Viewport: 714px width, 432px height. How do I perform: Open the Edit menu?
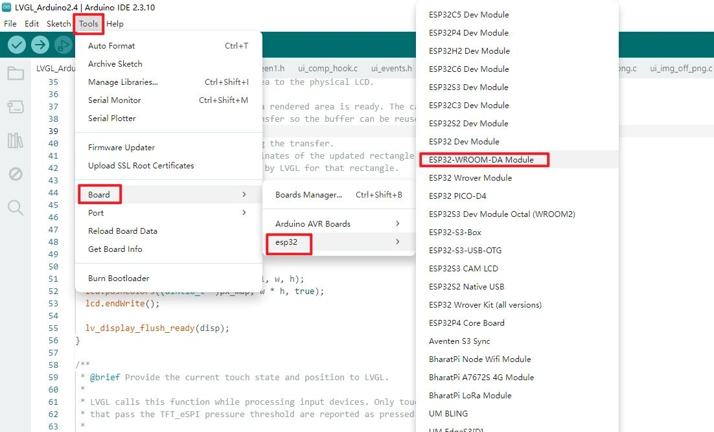[x=31, y=24]
